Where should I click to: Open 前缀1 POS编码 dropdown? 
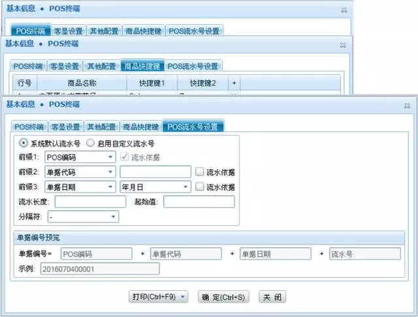click(80, 157)
